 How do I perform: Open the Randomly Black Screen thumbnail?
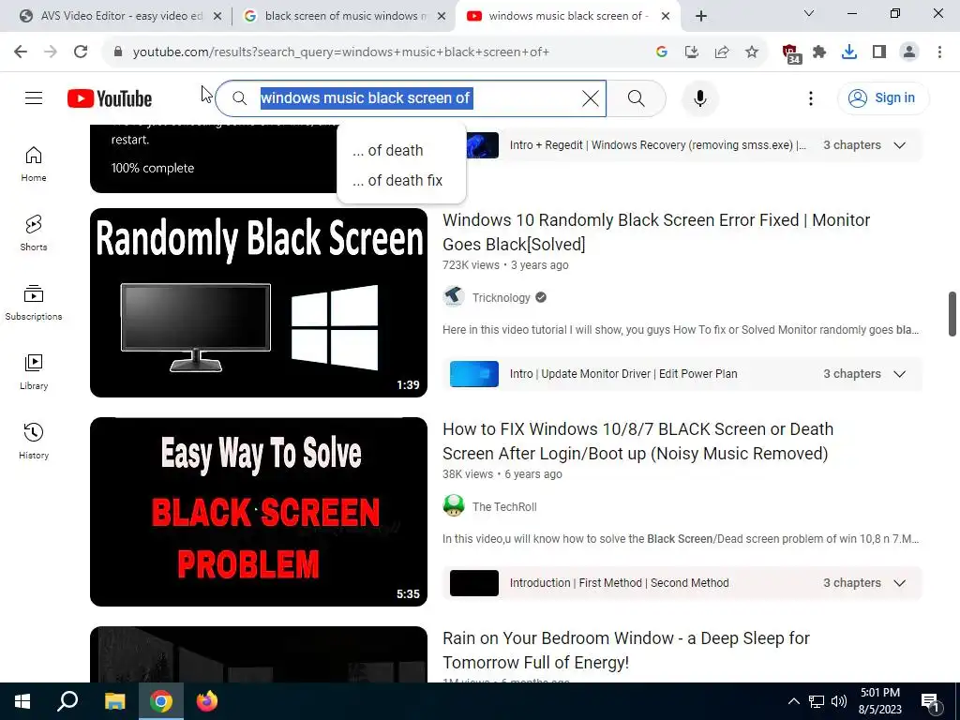click(x=259, y=303)
